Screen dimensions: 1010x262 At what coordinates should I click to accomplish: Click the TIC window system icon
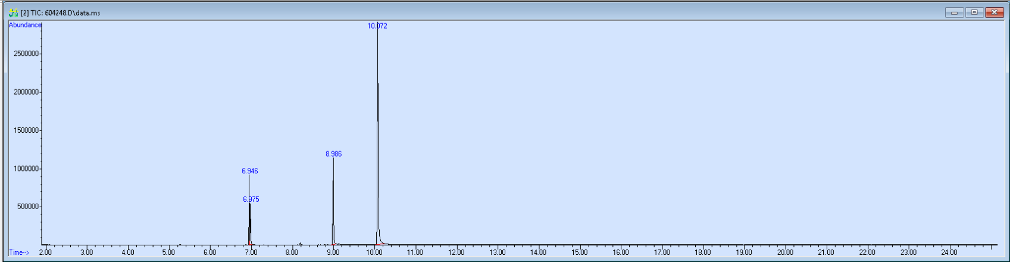13,13
